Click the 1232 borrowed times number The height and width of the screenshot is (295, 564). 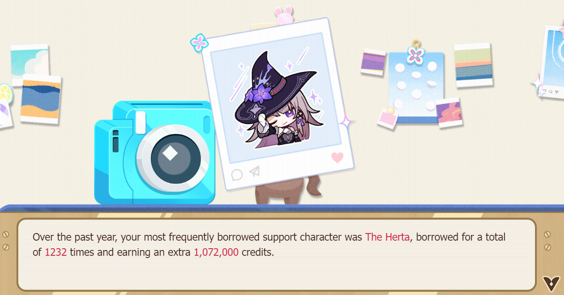(56, 252)
